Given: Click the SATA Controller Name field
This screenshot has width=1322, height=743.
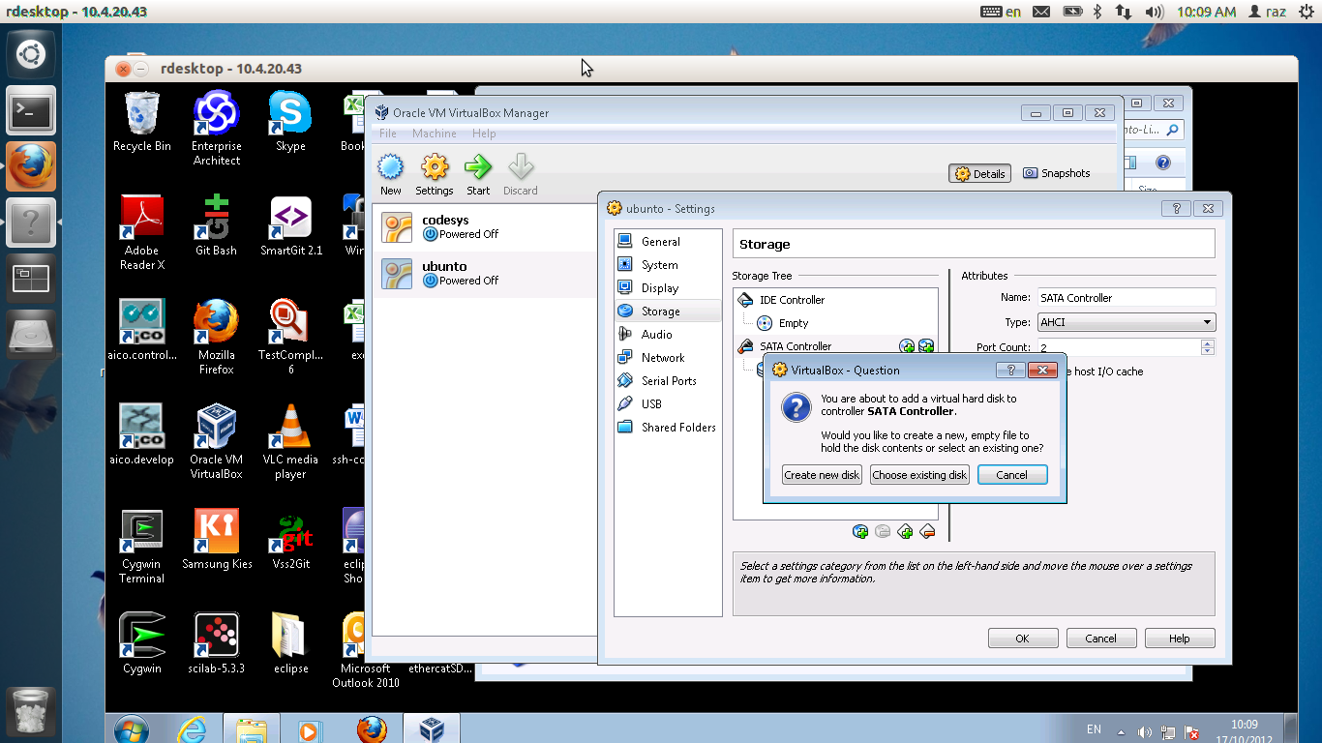Looking at the screenshot, I should point(1127,298).
